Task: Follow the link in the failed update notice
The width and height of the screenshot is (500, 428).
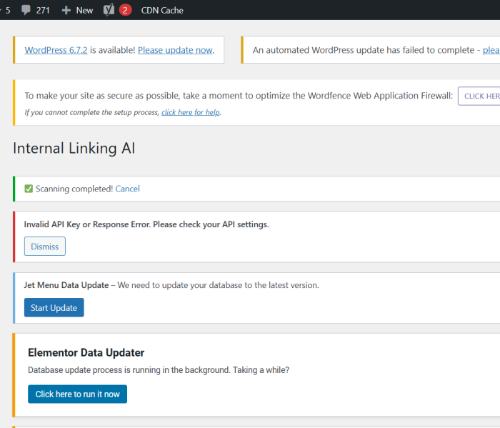Action: click(491, 50)
